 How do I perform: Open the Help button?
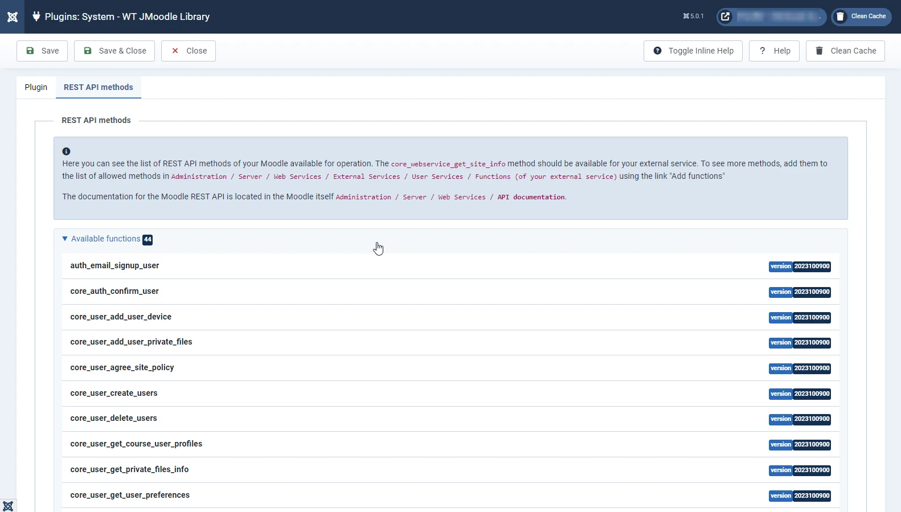(x=774, y=51)
